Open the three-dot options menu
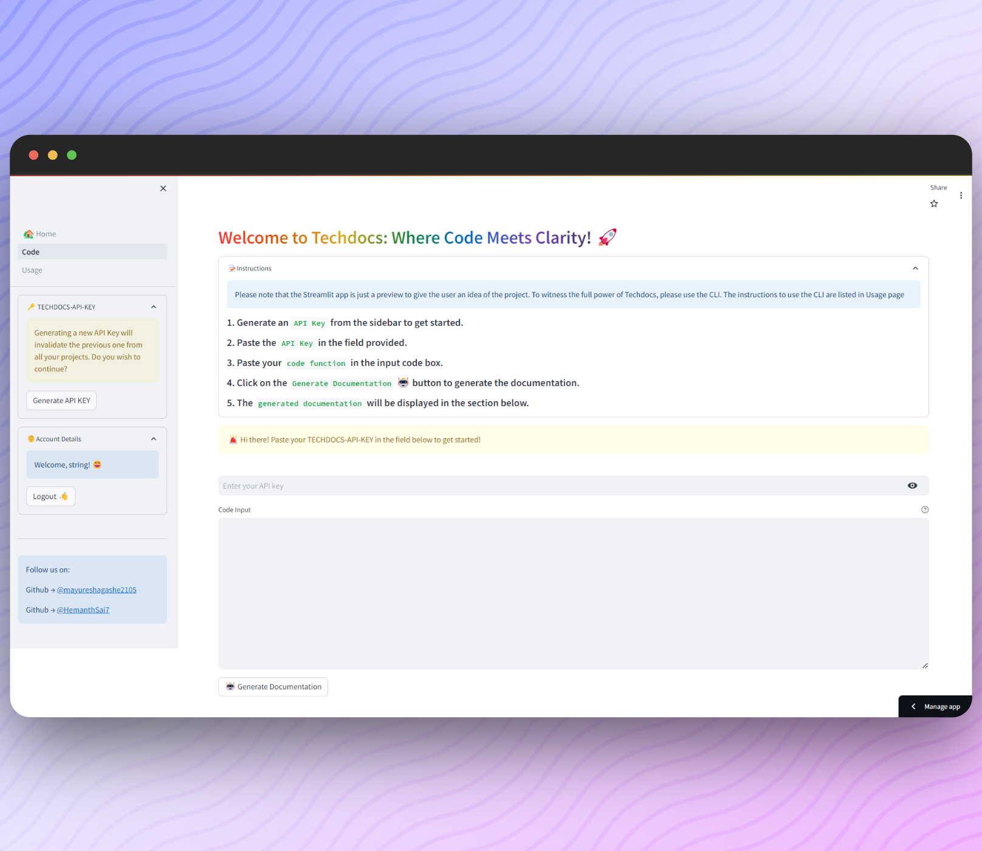Screen dimensions: 982x851 [961, 196]
